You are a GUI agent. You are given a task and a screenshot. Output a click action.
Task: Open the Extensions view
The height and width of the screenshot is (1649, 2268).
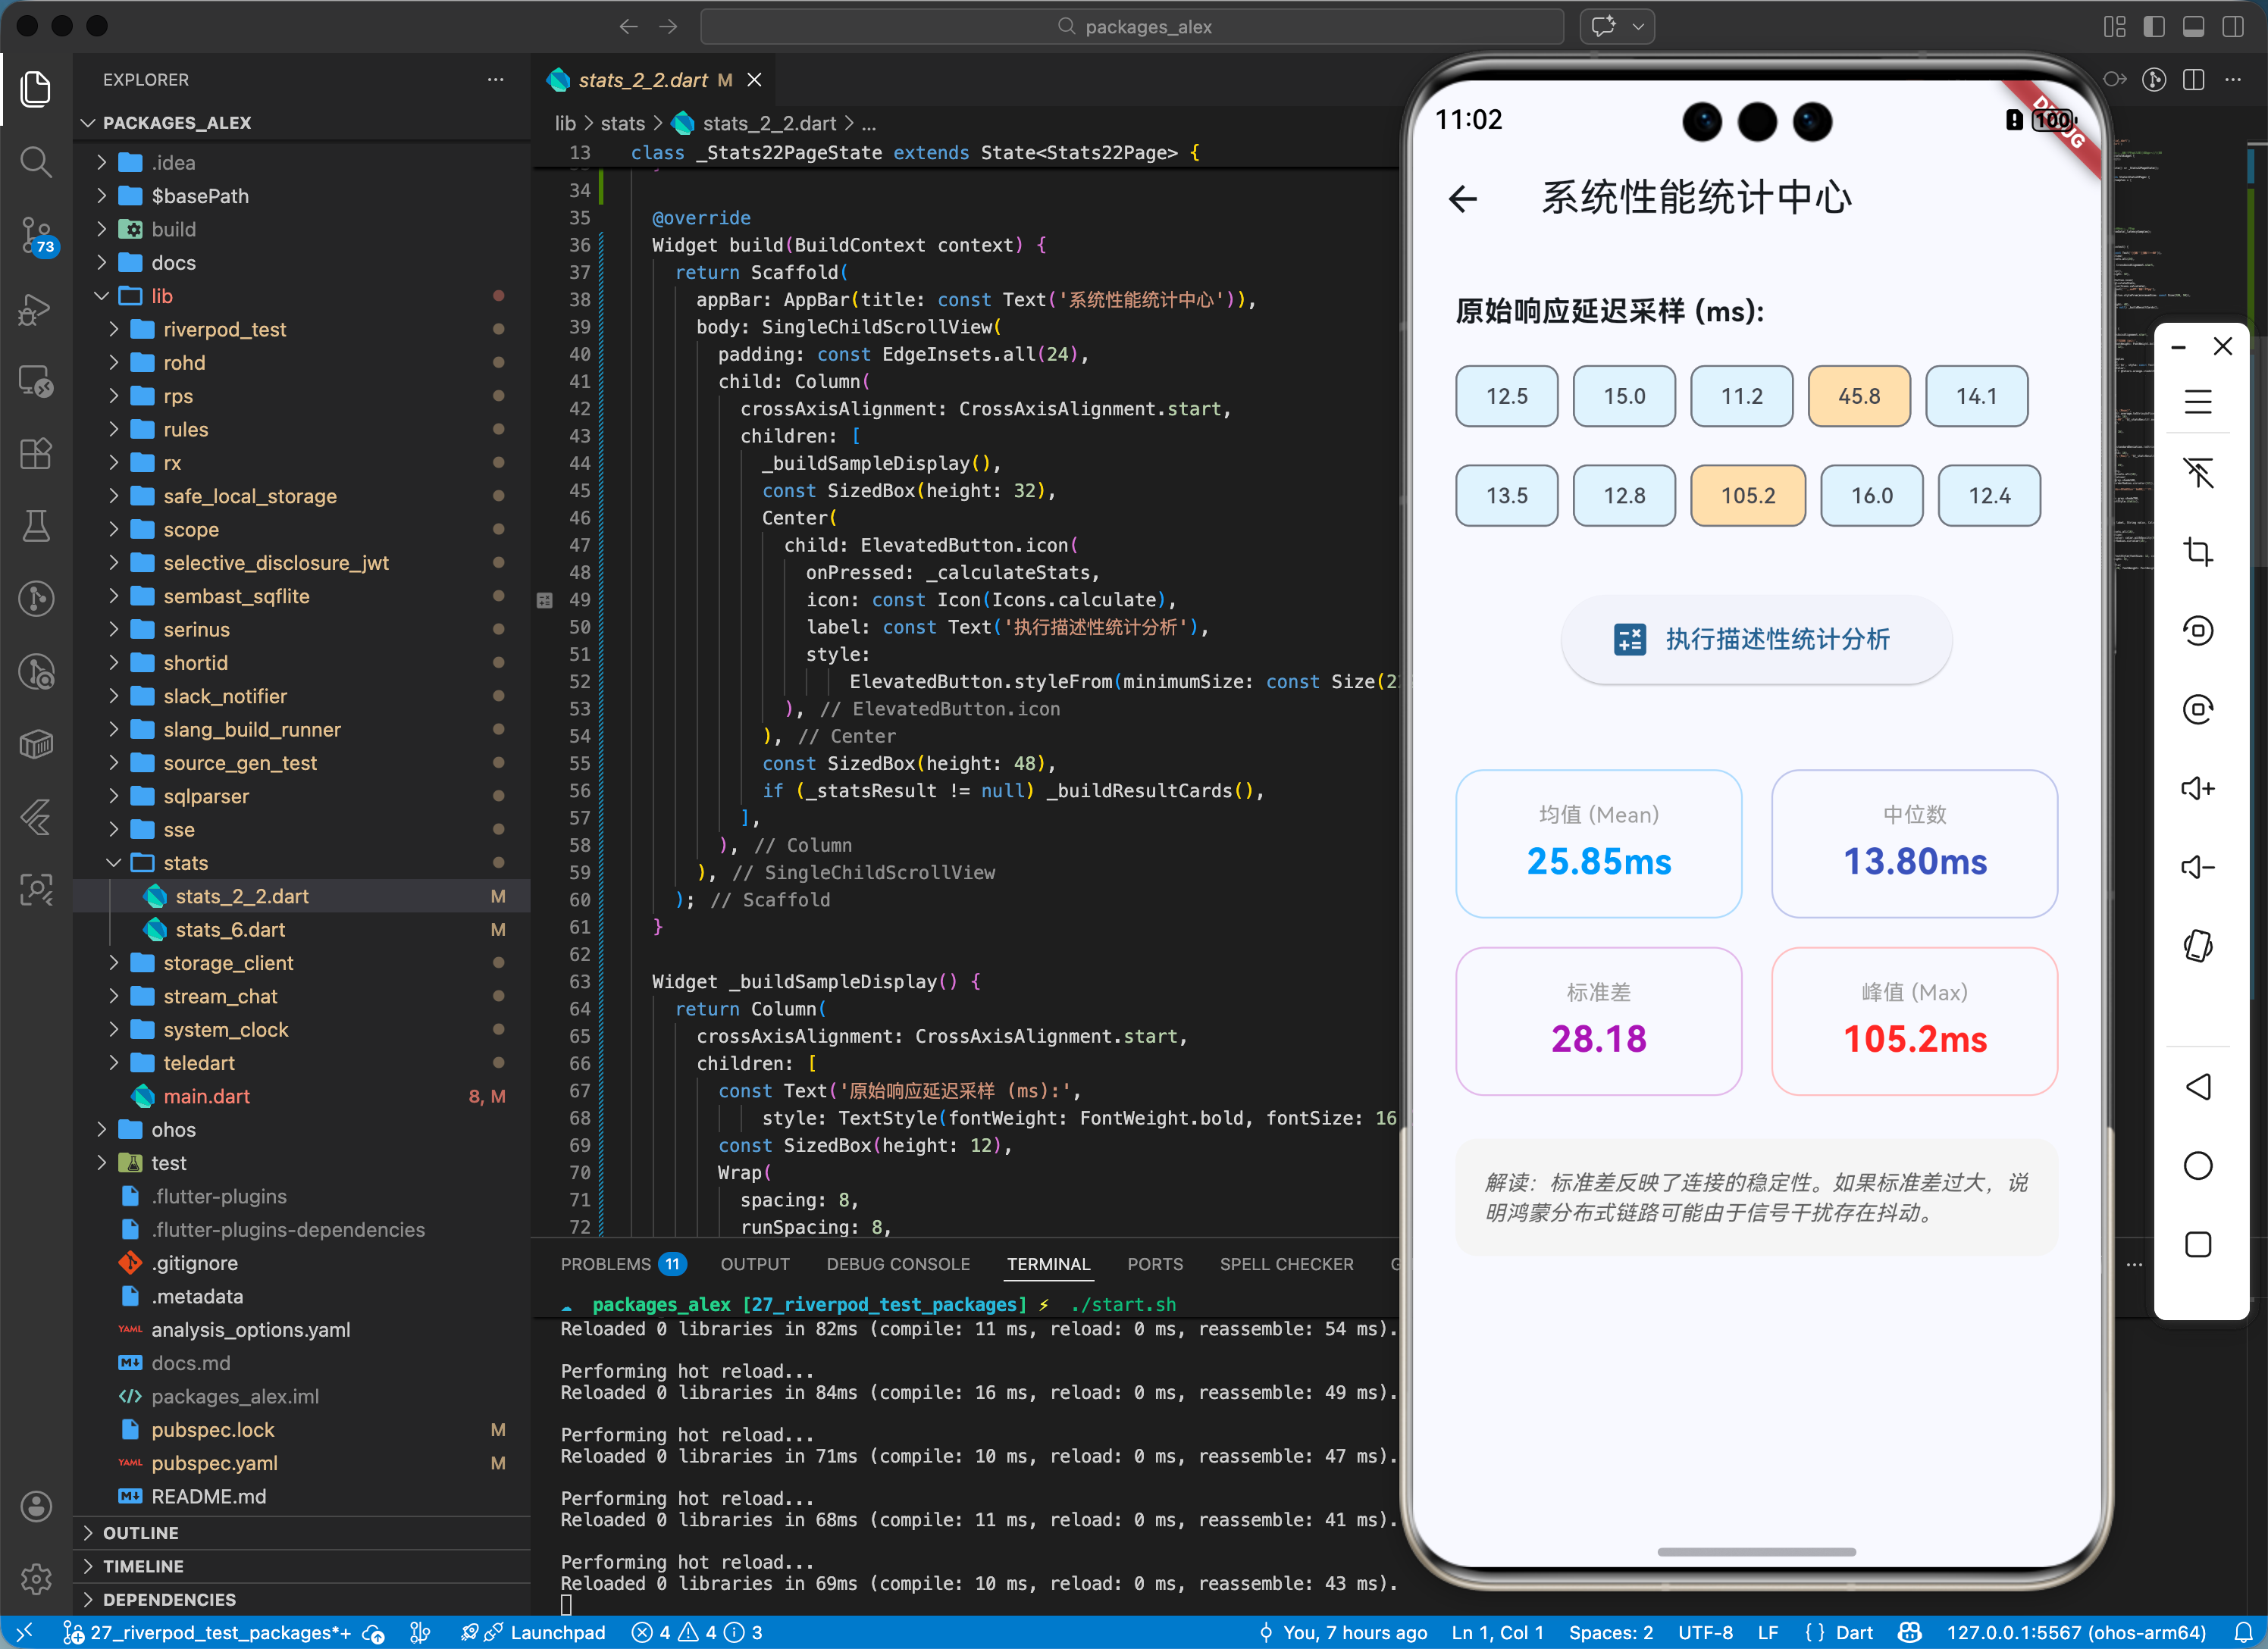point(36,454)
